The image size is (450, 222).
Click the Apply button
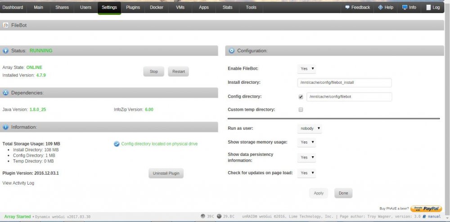tap(319, 193)
